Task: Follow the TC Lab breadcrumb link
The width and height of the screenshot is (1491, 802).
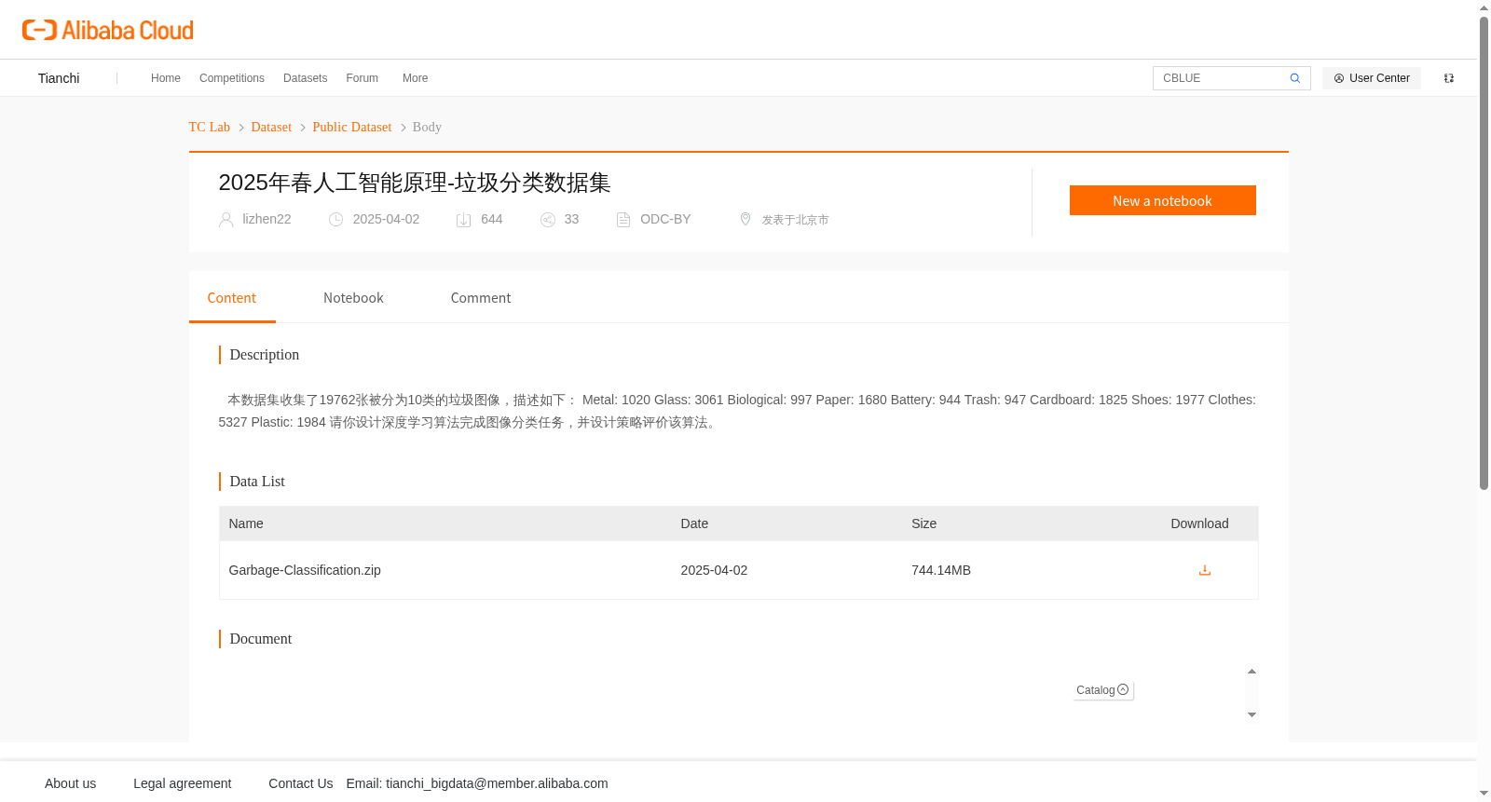Action: click(x=210, y=127)
